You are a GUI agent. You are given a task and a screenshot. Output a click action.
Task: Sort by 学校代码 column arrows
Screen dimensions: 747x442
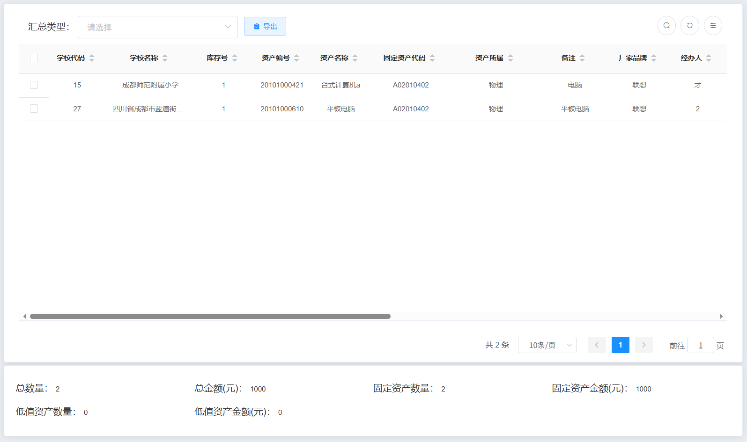click(x=92, y=58)
